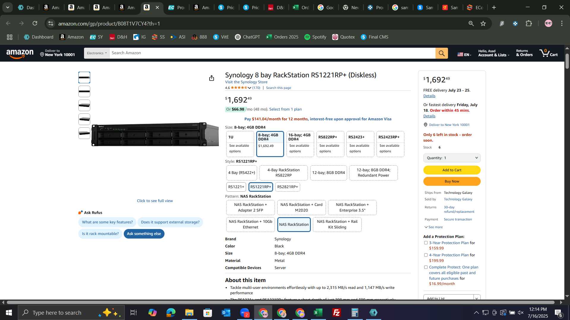Open Chrome extensions puzzle icon
570x320 pixels.
[529, 23]
